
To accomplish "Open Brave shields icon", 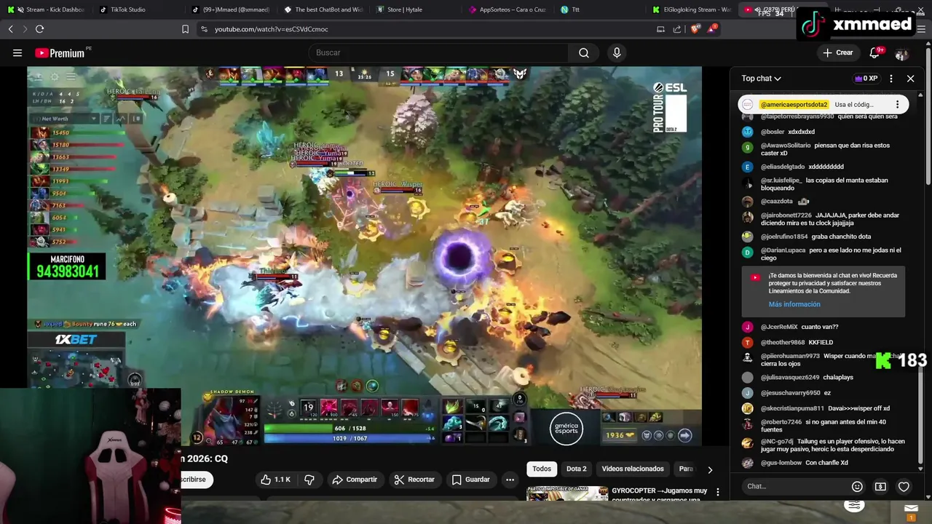I will pyautogui.click(x=695, y=29).
